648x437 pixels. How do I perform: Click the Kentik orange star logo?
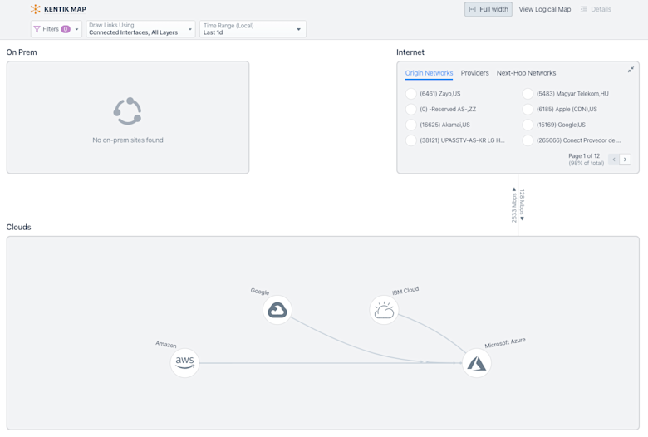36,9
